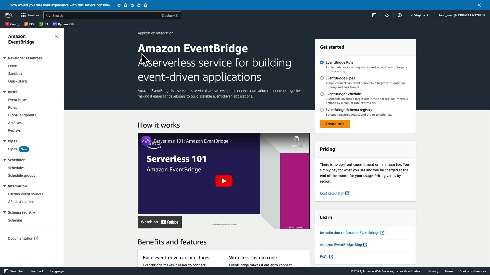Play the Serverless 101 YouTube video
The image size is (490, 275).
point(224,181)
